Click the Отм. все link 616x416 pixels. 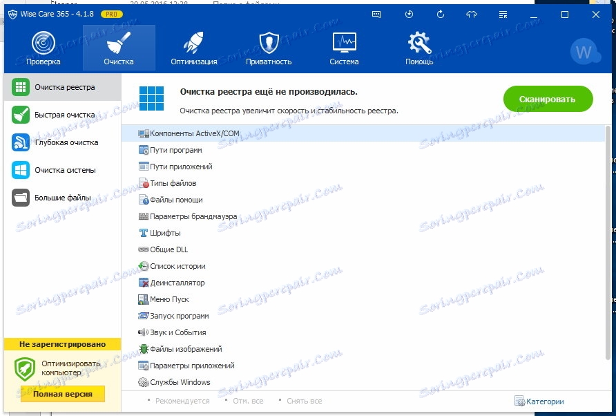pos(248,401)
